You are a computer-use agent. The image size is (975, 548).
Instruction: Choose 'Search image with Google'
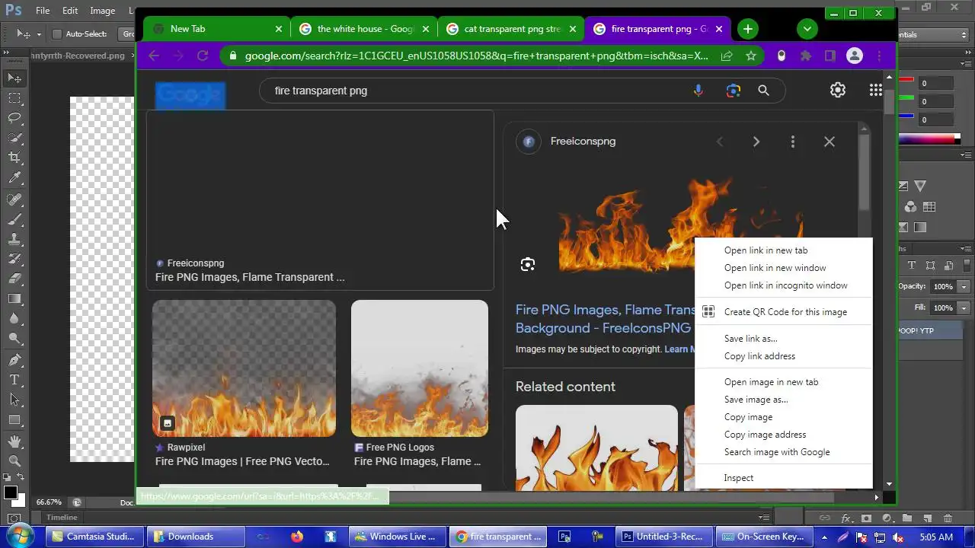(784, 452)
